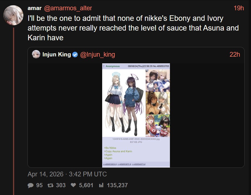Open the quoted 4chan screenshot image
The width and height of the screenshot is (251, 195).
coord(136,115)
